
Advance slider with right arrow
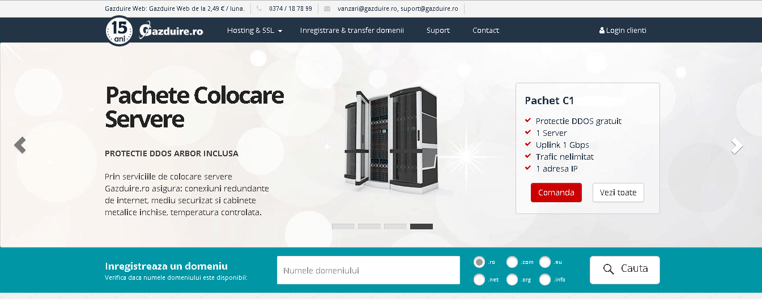click(737, 146)
